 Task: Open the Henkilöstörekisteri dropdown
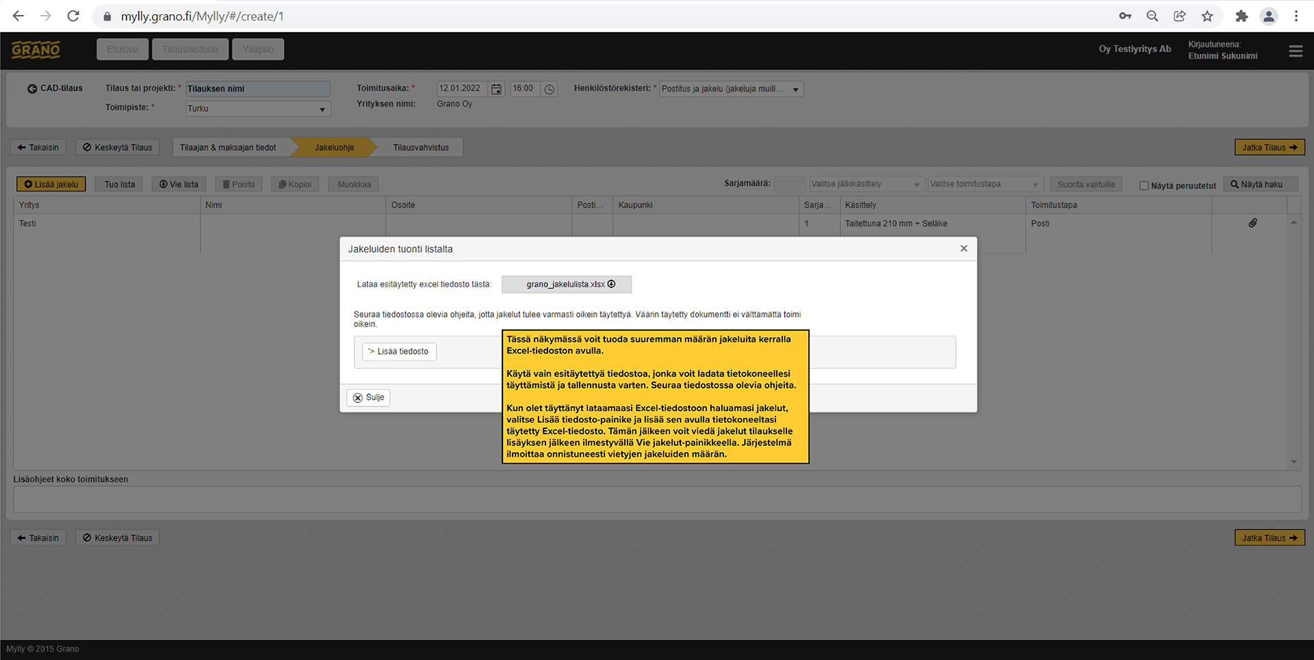795,90
